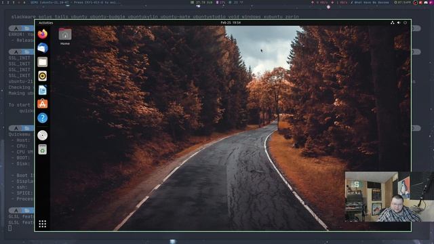434x244 pixels.
Task: Click 'ubuntu-mate' in the terminal list
Action: [x=175, y=16]
